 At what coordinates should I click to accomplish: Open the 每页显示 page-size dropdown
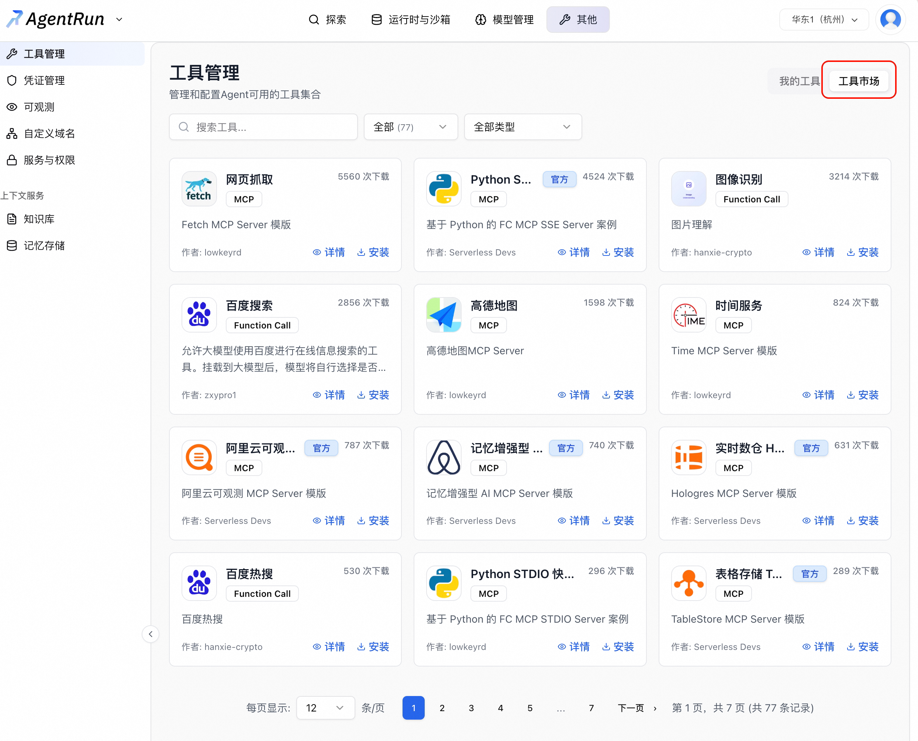(x=325, y=708)
